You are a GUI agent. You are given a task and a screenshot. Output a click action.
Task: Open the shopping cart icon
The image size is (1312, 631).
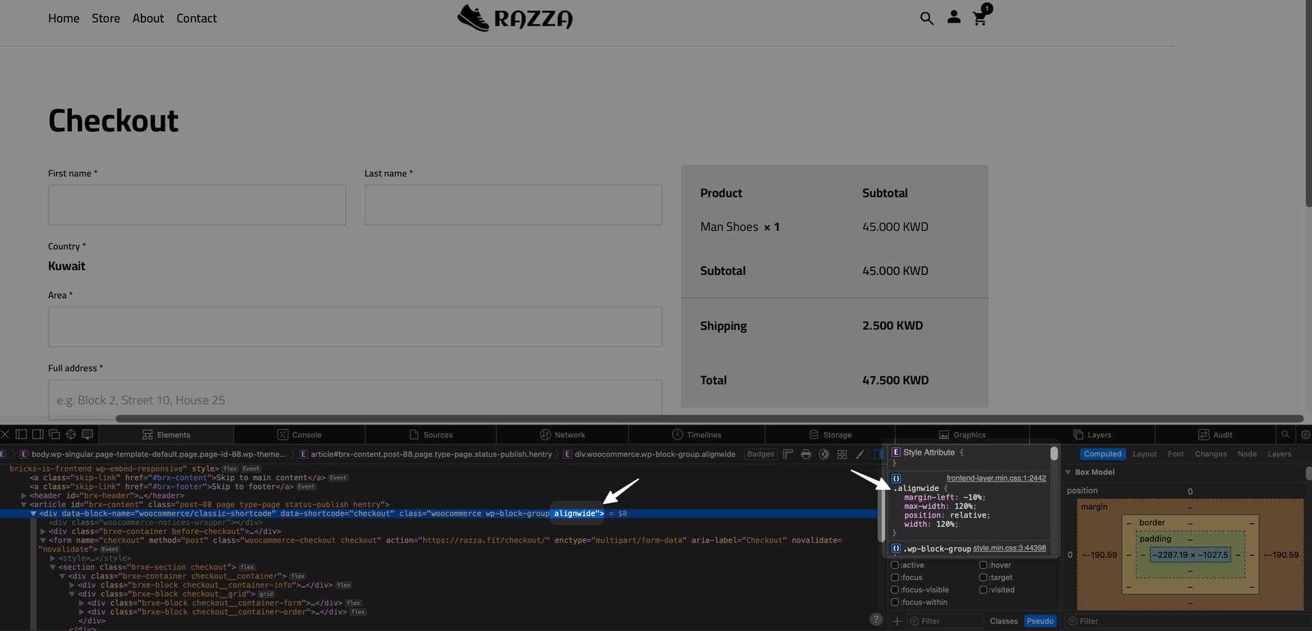(980, 18)
